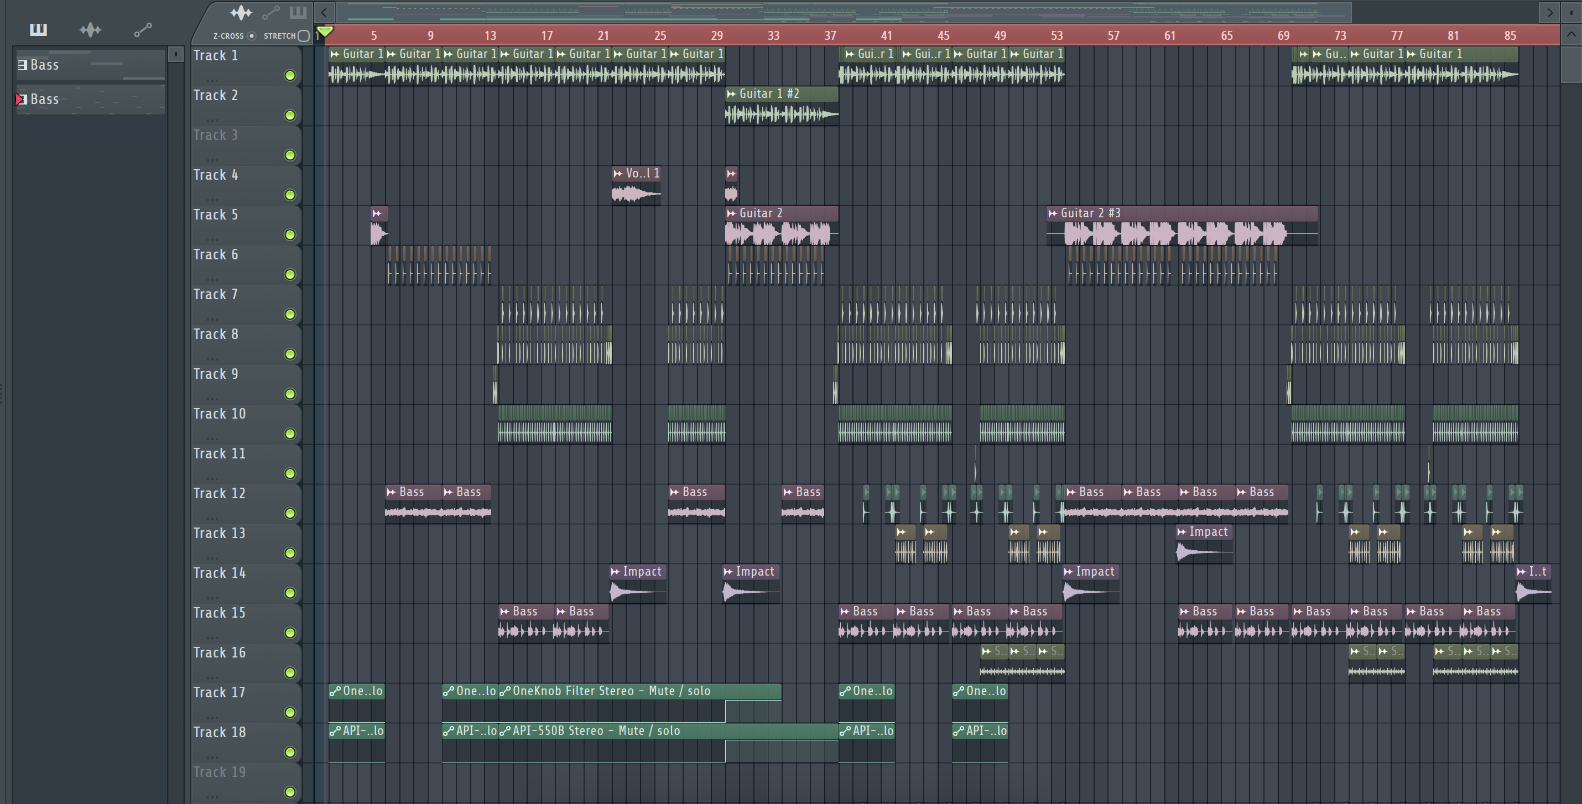The width and height of the screenshot is (1582, 804).
Task: Click the green playhead marker at bar 1
Action: 324,32
